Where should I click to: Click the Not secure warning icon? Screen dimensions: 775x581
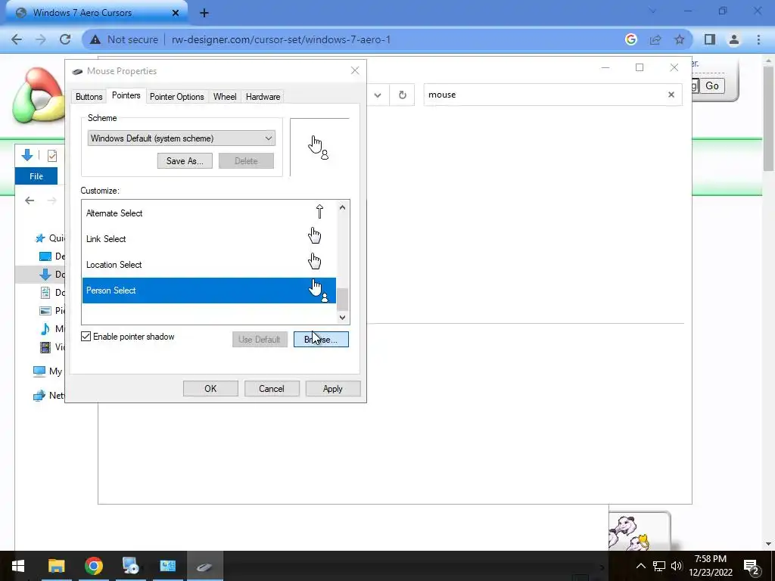pos(95,39)
